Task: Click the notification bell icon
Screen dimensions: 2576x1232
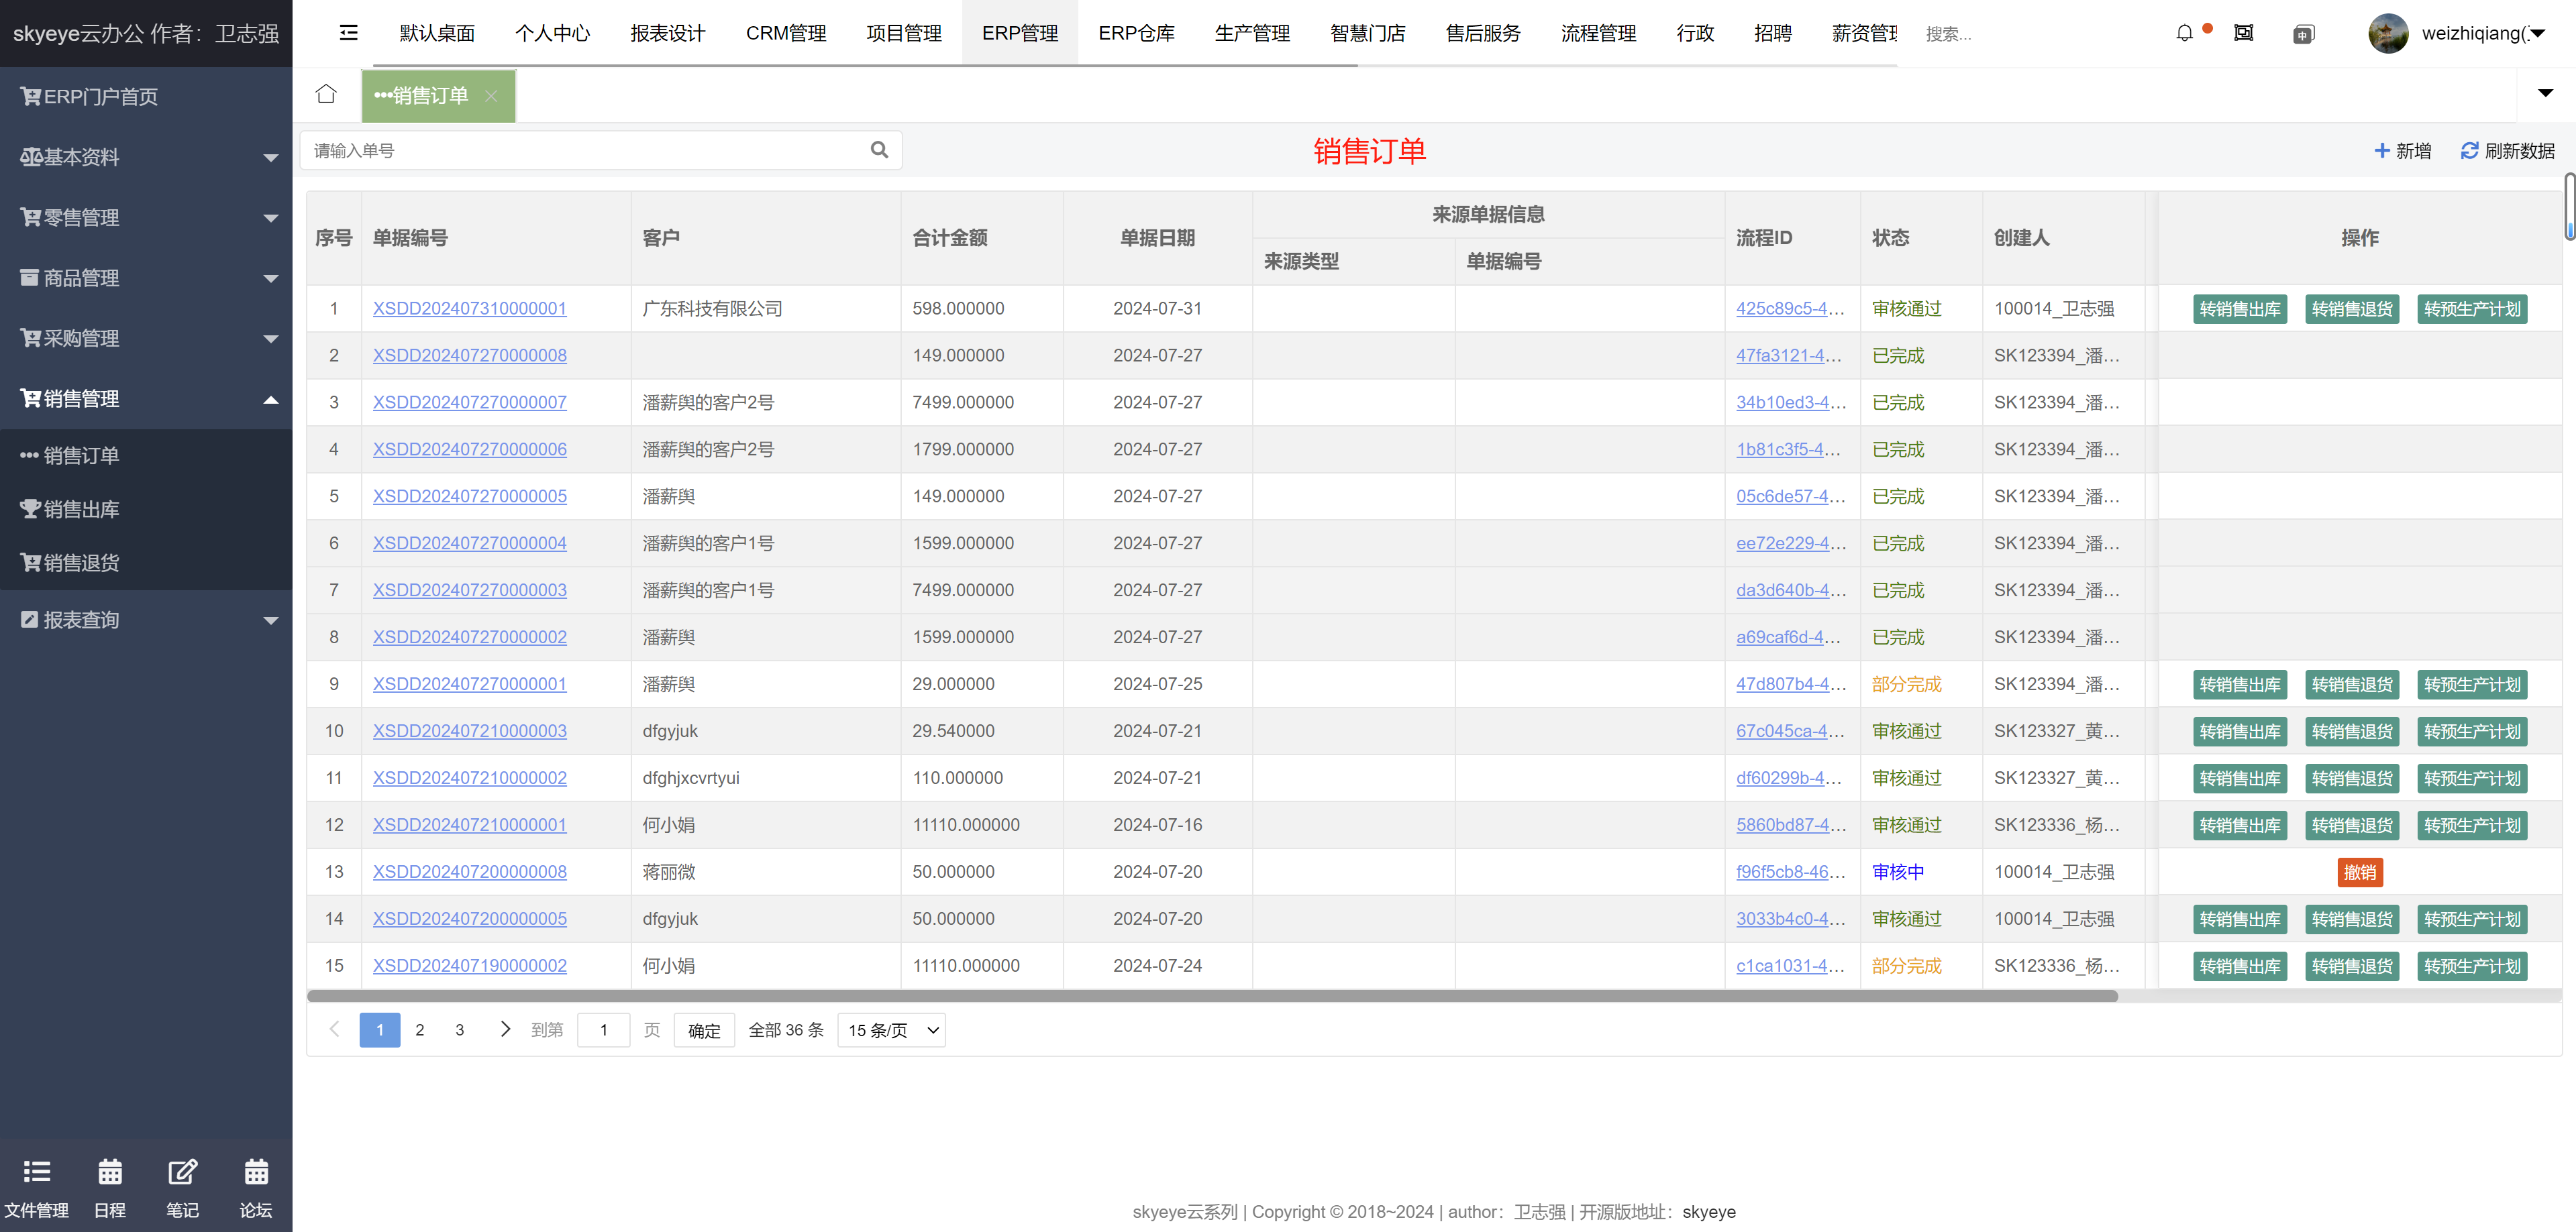Action: click(x=2184, y=34)
